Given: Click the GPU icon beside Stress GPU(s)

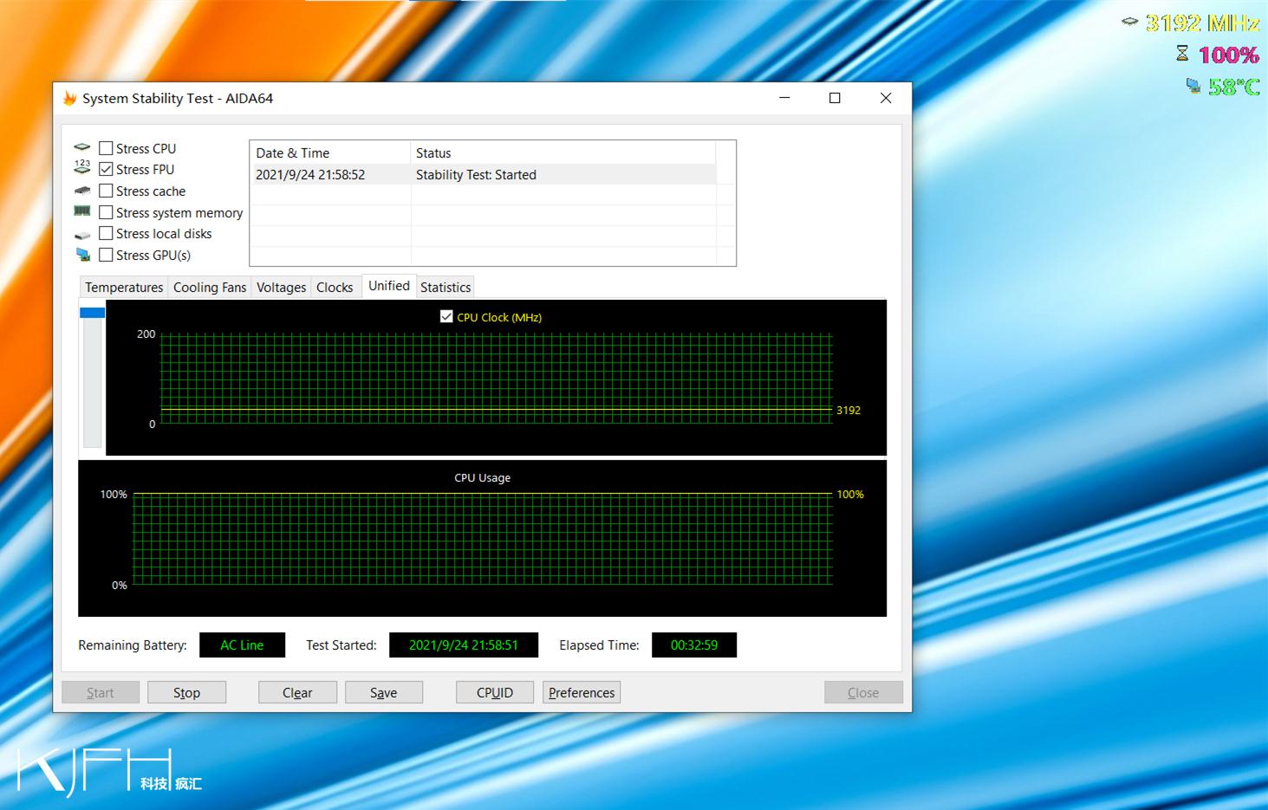Looking at the screenshot, I should [83, 254].
